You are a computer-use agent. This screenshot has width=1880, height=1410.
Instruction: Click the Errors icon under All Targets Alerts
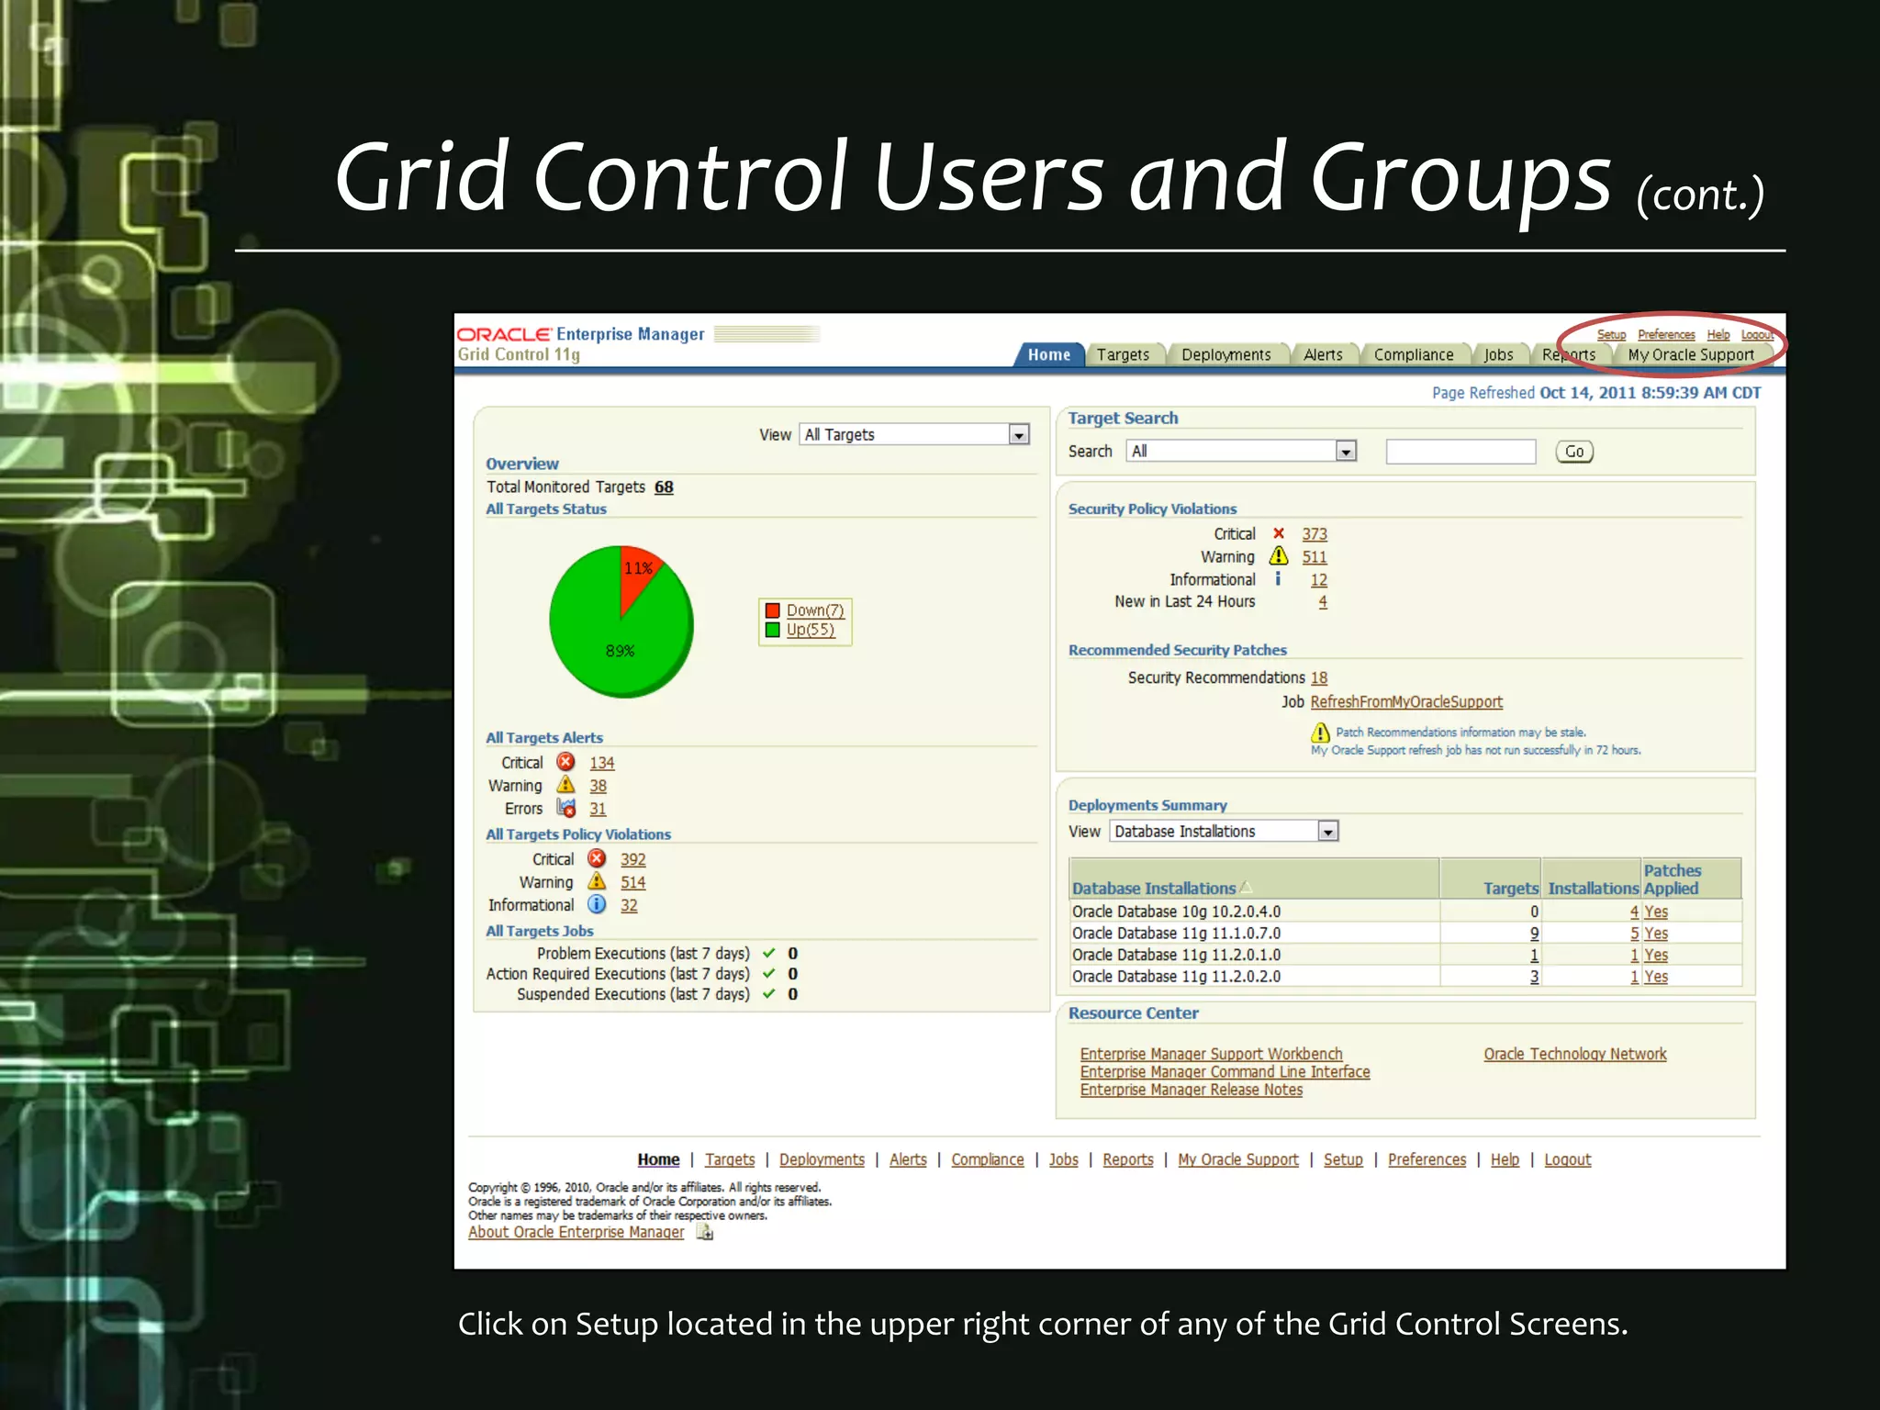(x=566, y=808)
